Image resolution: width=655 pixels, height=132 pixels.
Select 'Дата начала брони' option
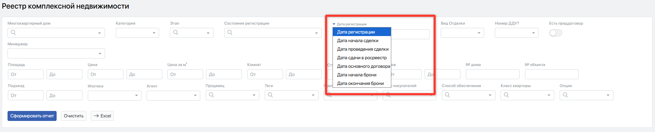click(362, 75)
